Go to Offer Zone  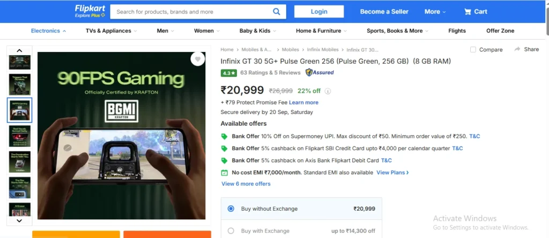coord(500,31)
